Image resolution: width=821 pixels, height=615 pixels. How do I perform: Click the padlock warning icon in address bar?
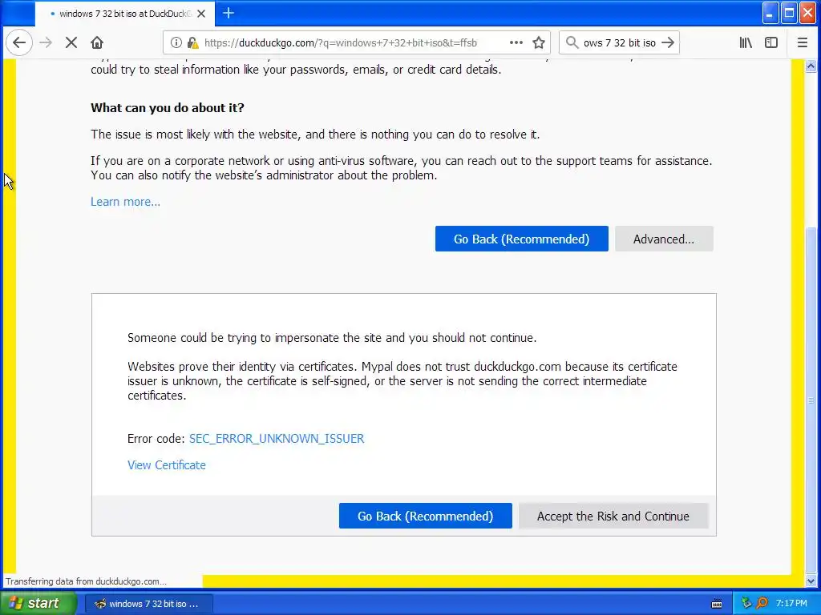coord(192,43)
